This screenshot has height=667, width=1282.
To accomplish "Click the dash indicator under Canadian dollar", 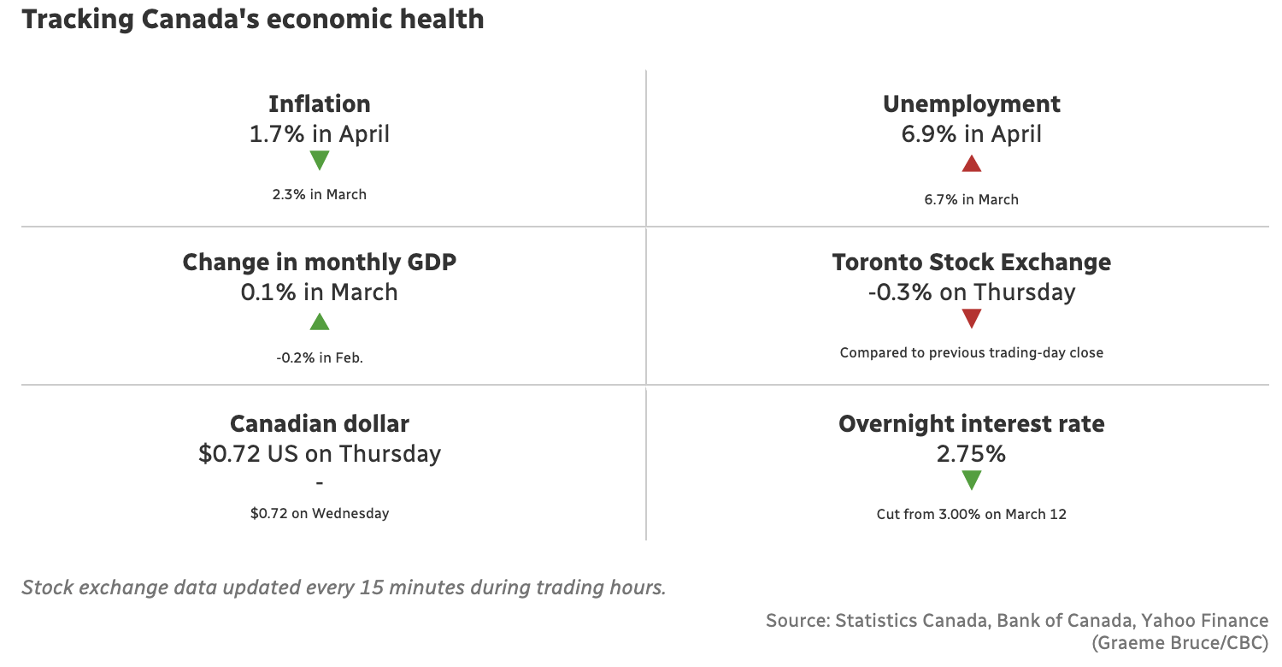I will click(320, 483).
